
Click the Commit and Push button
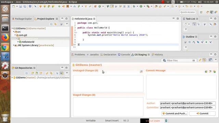175,113
